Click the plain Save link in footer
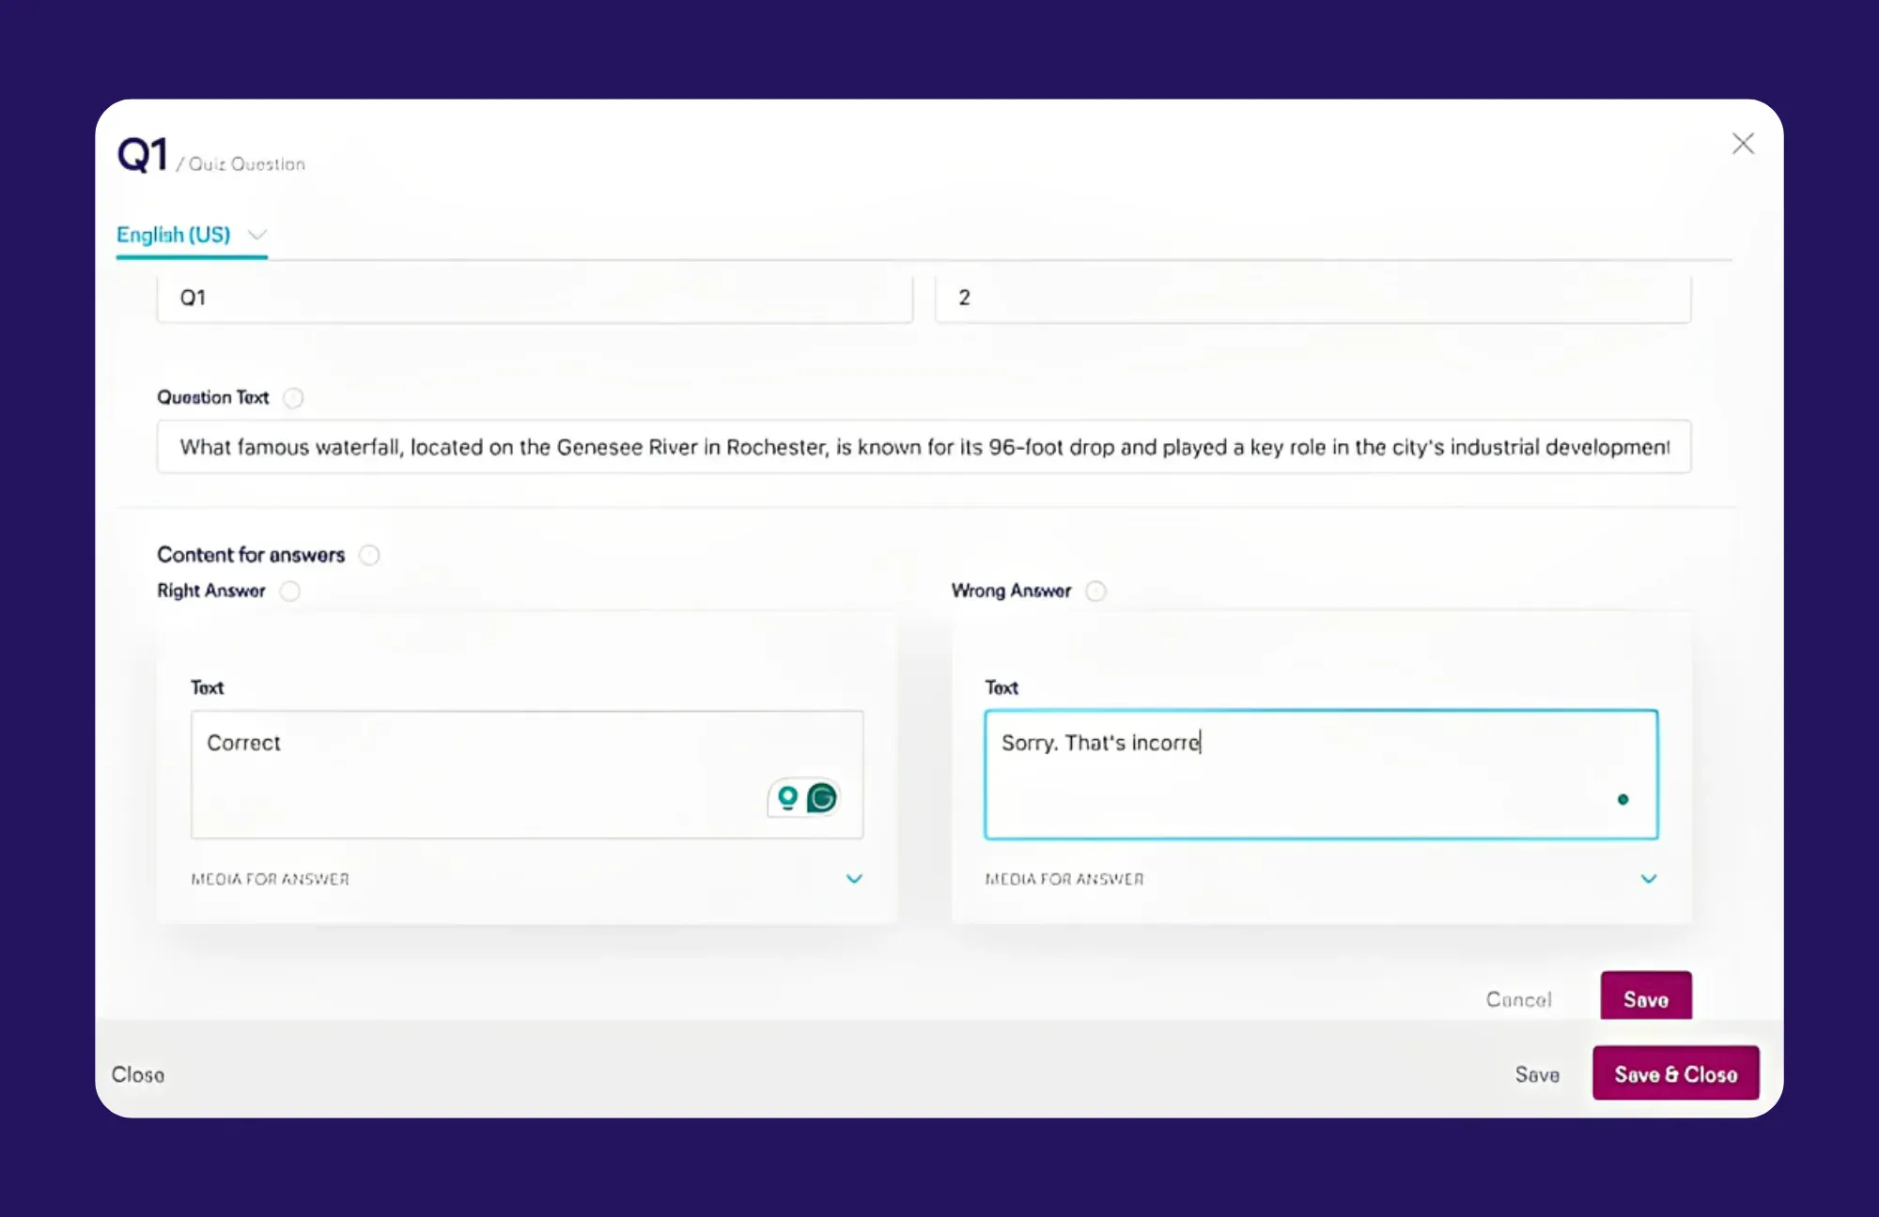 pyautogui.click(x=1537, y=1074)
